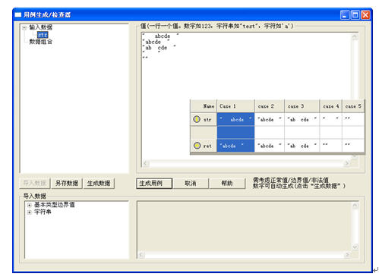Select the case 3 column header
The width and height of the screenshot is (379, 280).
[302, 106]
